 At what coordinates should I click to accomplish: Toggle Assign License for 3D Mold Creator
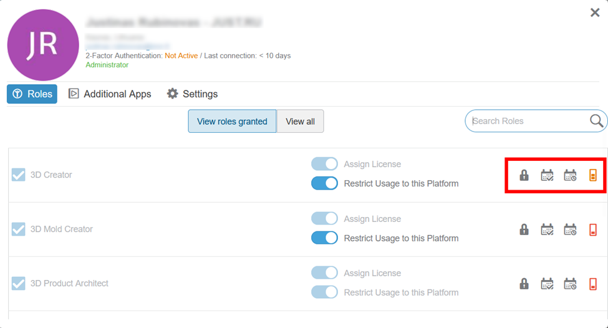324,218
